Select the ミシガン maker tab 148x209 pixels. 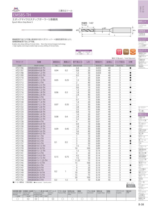[x=143, y=186]
